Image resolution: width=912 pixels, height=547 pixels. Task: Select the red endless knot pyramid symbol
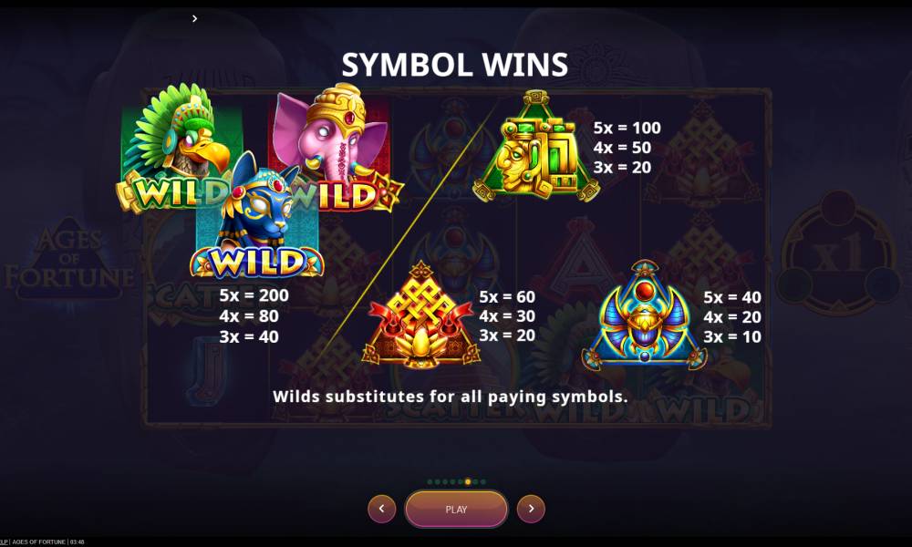[420, 314]
